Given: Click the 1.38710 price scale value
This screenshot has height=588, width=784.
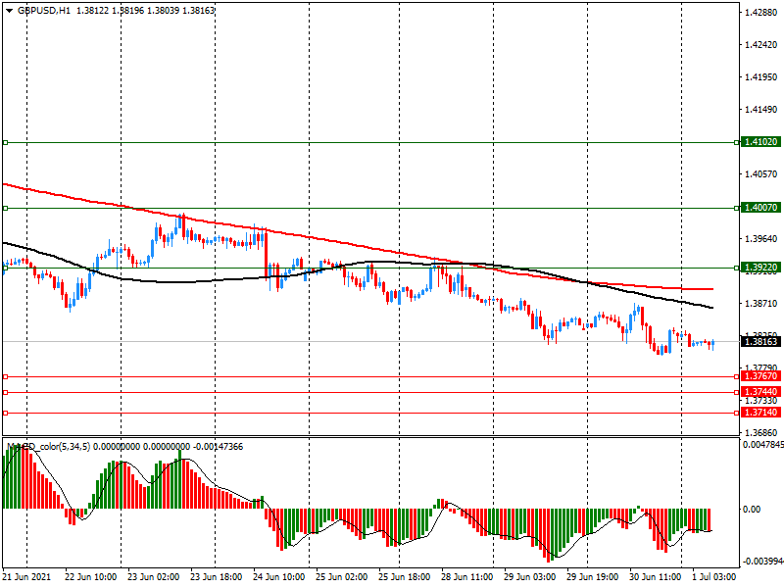Looking at the screenshot, I should pyautogui.click(x=761, y=304).
